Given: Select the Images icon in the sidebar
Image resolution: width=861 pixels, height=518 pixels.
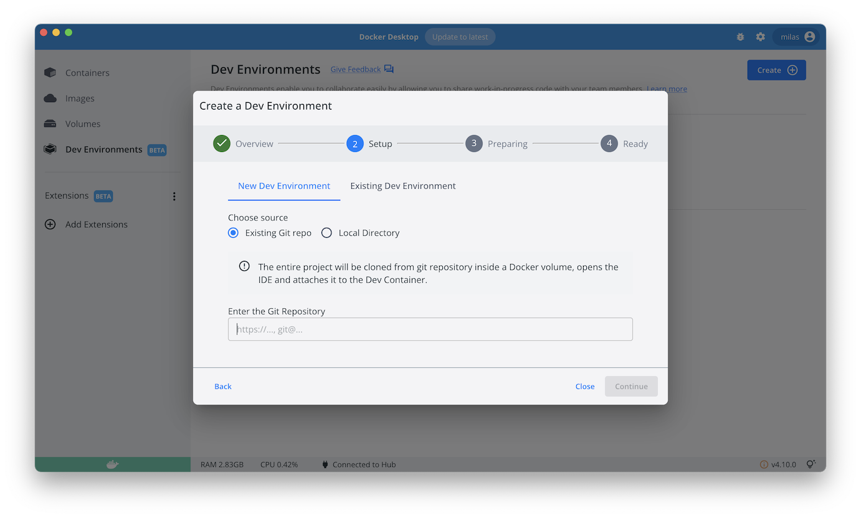Looking at the screenshot, I should [x=50, y=98].
